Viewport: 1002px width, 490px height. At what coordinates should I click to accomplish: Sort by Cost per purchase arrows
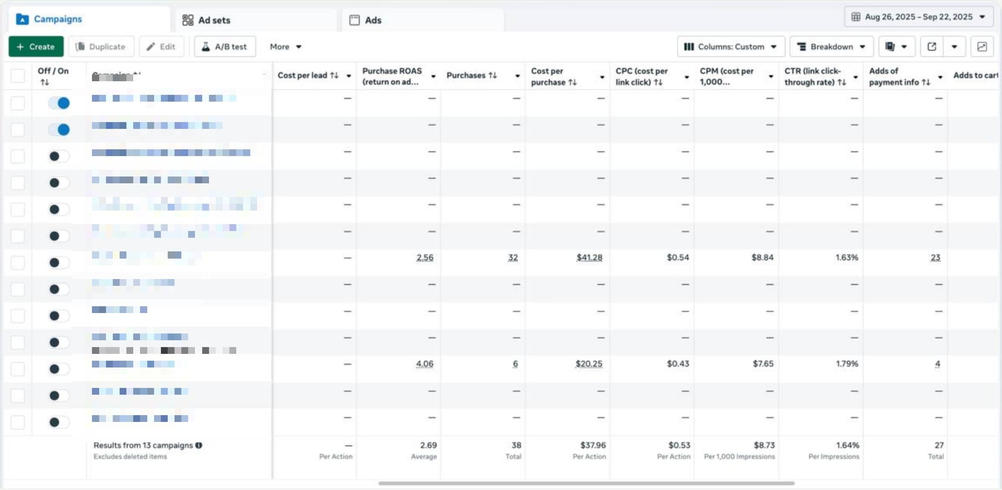(573, 82)
